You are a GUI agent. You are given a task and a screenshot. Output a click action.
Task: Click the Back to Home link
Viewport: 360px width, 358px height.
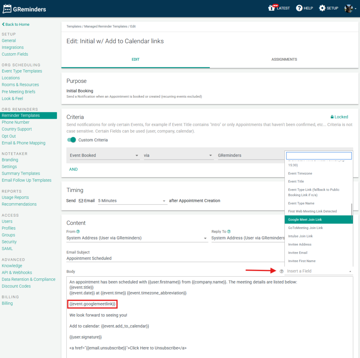click(16, 24)
